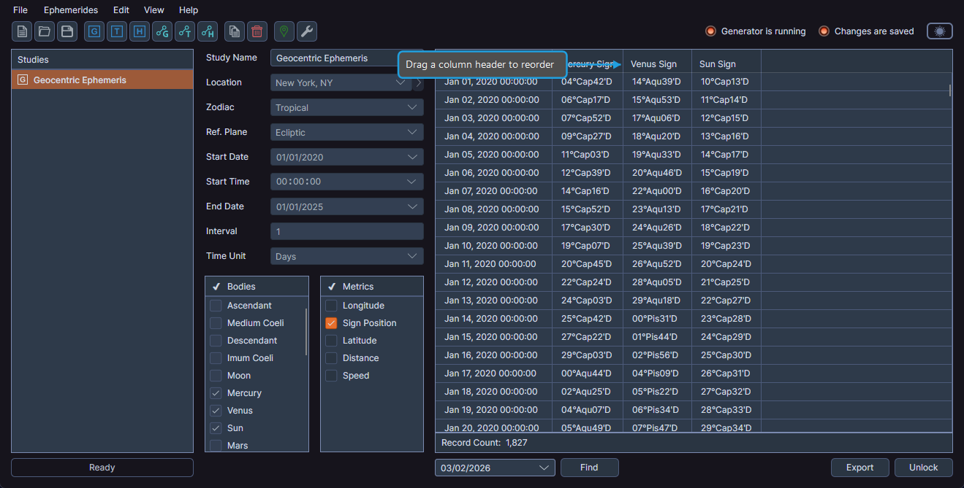This screenshot has height=488, width=964.
Task: Open the Zodiac dropdown showing Tropical
Action: click(x=346, y=106)
